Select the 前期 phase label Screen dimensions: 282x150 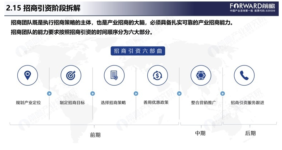95,135
